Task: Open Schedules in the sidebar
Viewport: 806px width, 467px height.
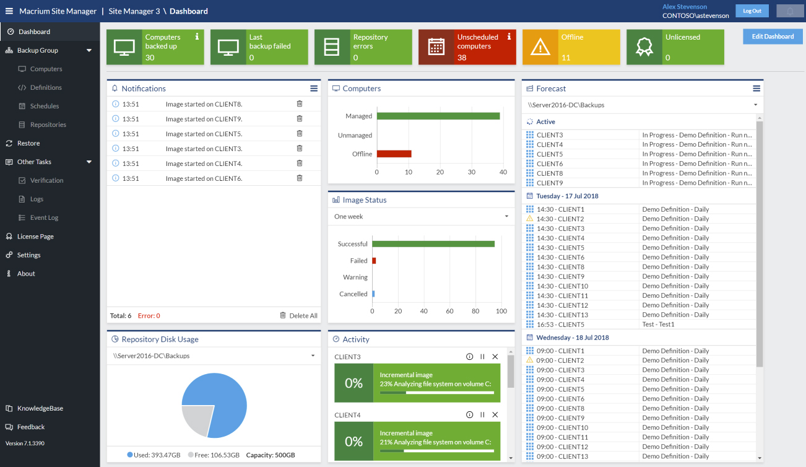Action: click(x=45, y=106)
